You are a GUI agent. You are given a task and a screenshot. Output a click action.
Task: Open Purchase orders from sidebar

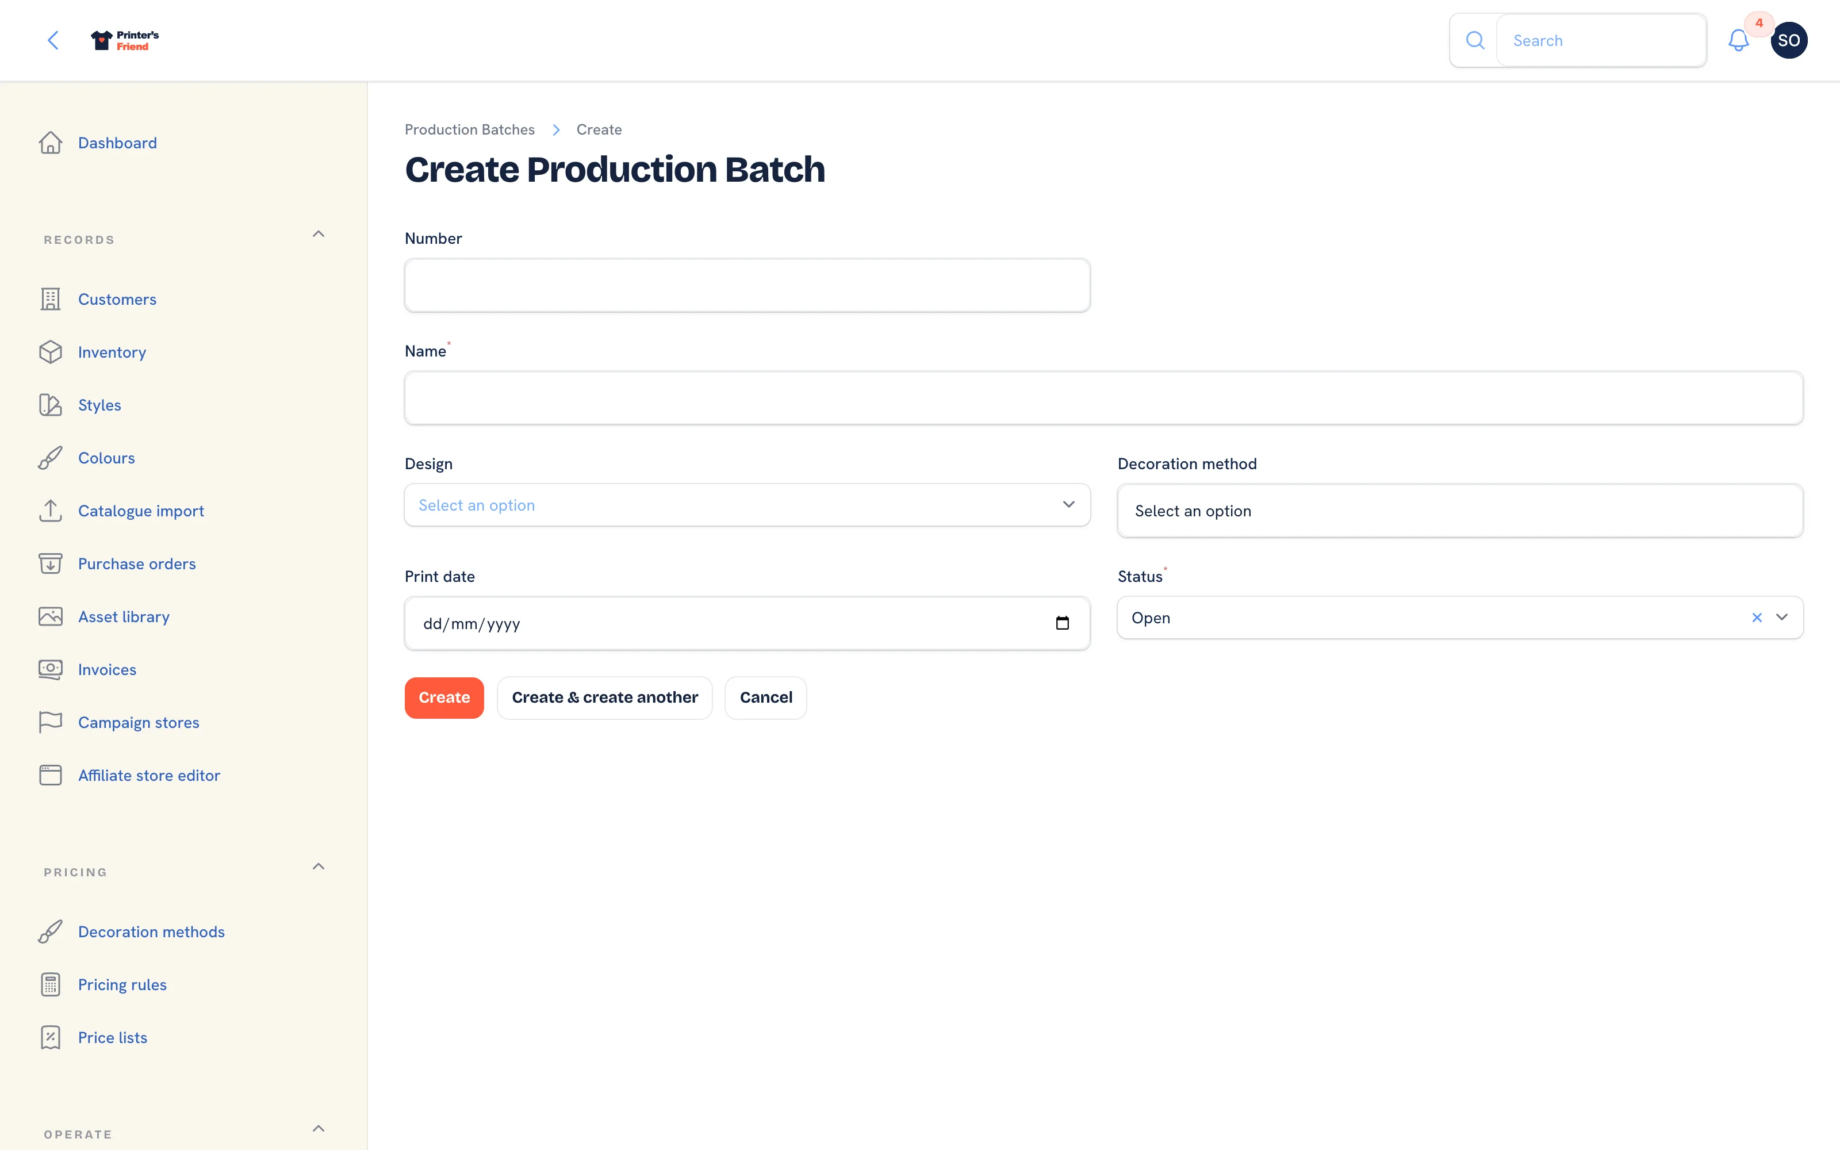pyautogui.click(x=137, y=563)
